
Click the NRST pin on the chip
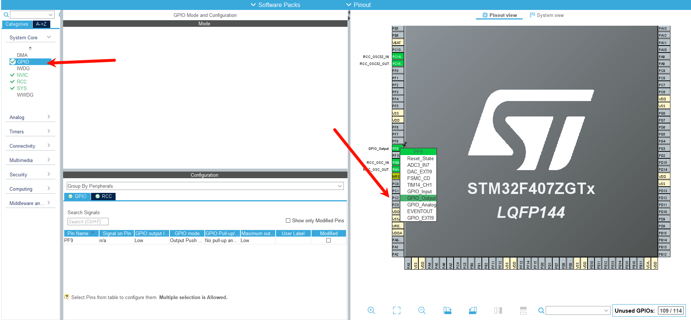pos(396,176)
